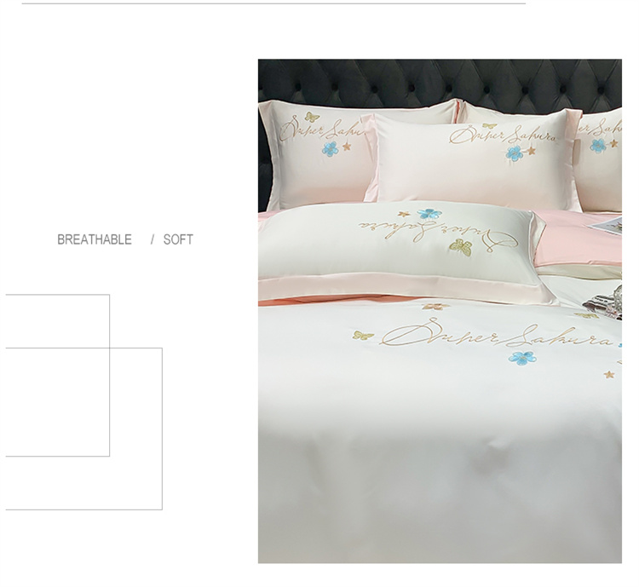This screenshot has height=587, width=639.
Task: Click the gold star on the center pillow
Action: (x=531, y=151)
